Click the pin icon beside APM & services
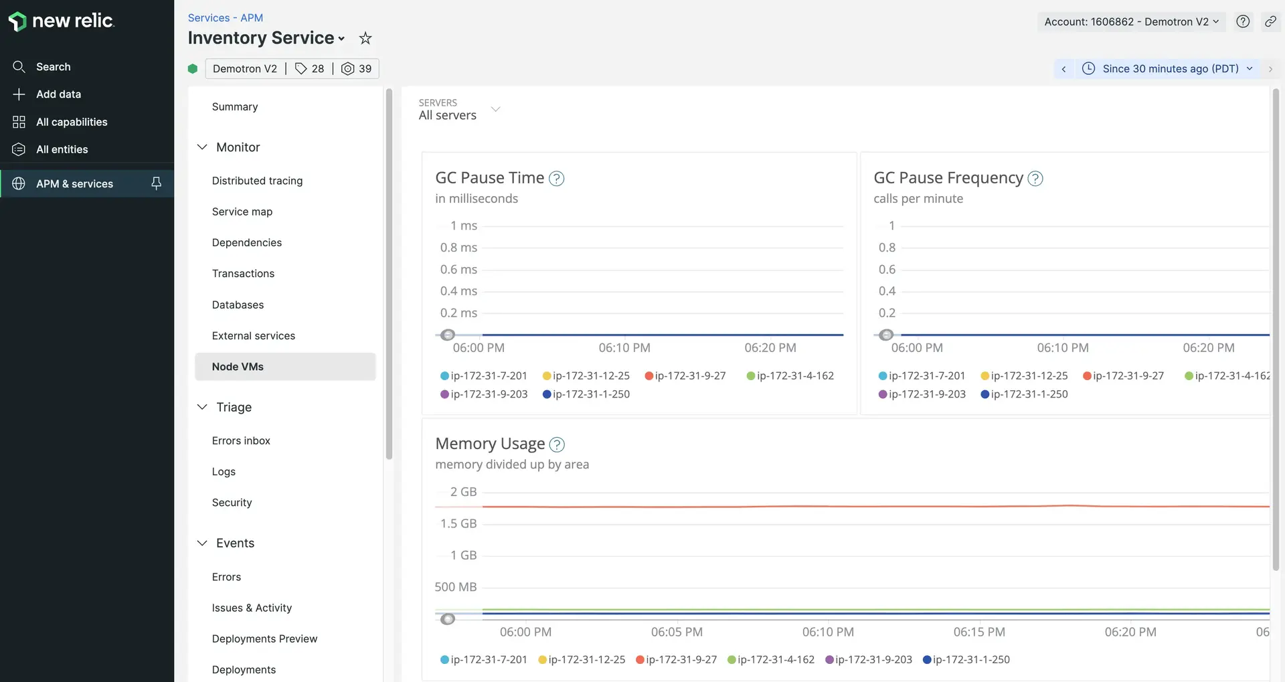The width and height of the screenshot is (1285, 682). click(156, 183)
